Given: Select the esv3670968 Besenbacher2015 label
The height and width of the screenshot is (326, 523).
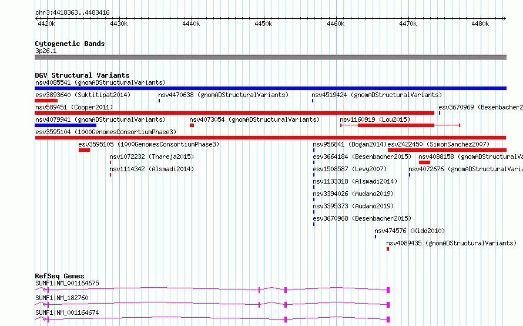Looking at the screenshot, I should click(362, 218).
